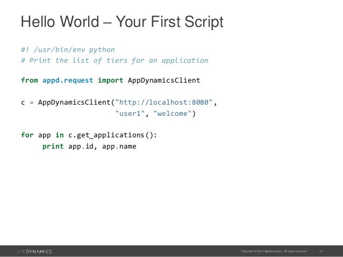Click the string "user1"
Screen dimensions: 343x257
click(x=130, y=114)
